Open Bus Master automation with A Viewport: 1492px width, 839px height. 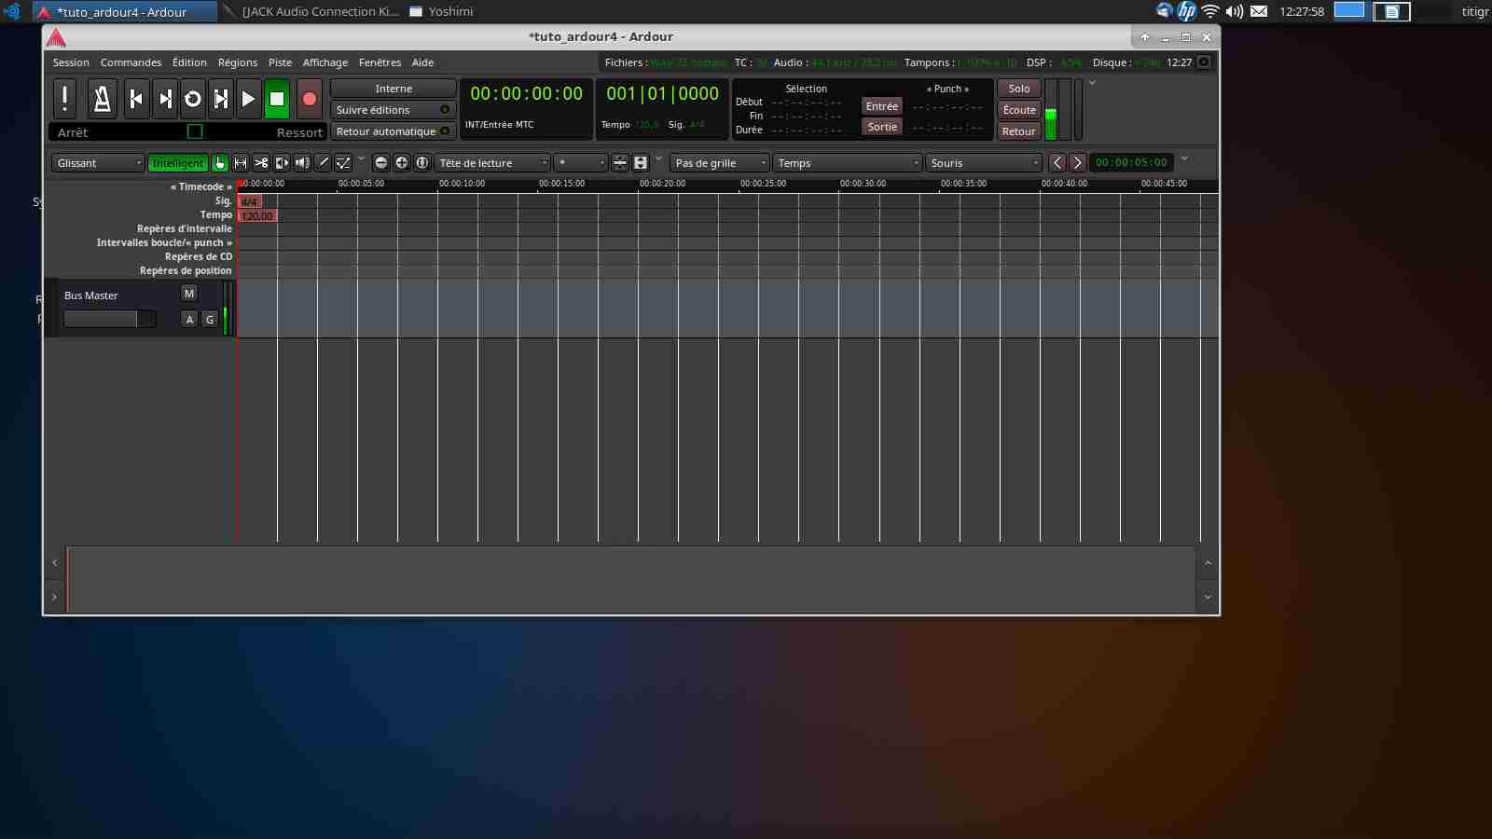pos(189,319)
